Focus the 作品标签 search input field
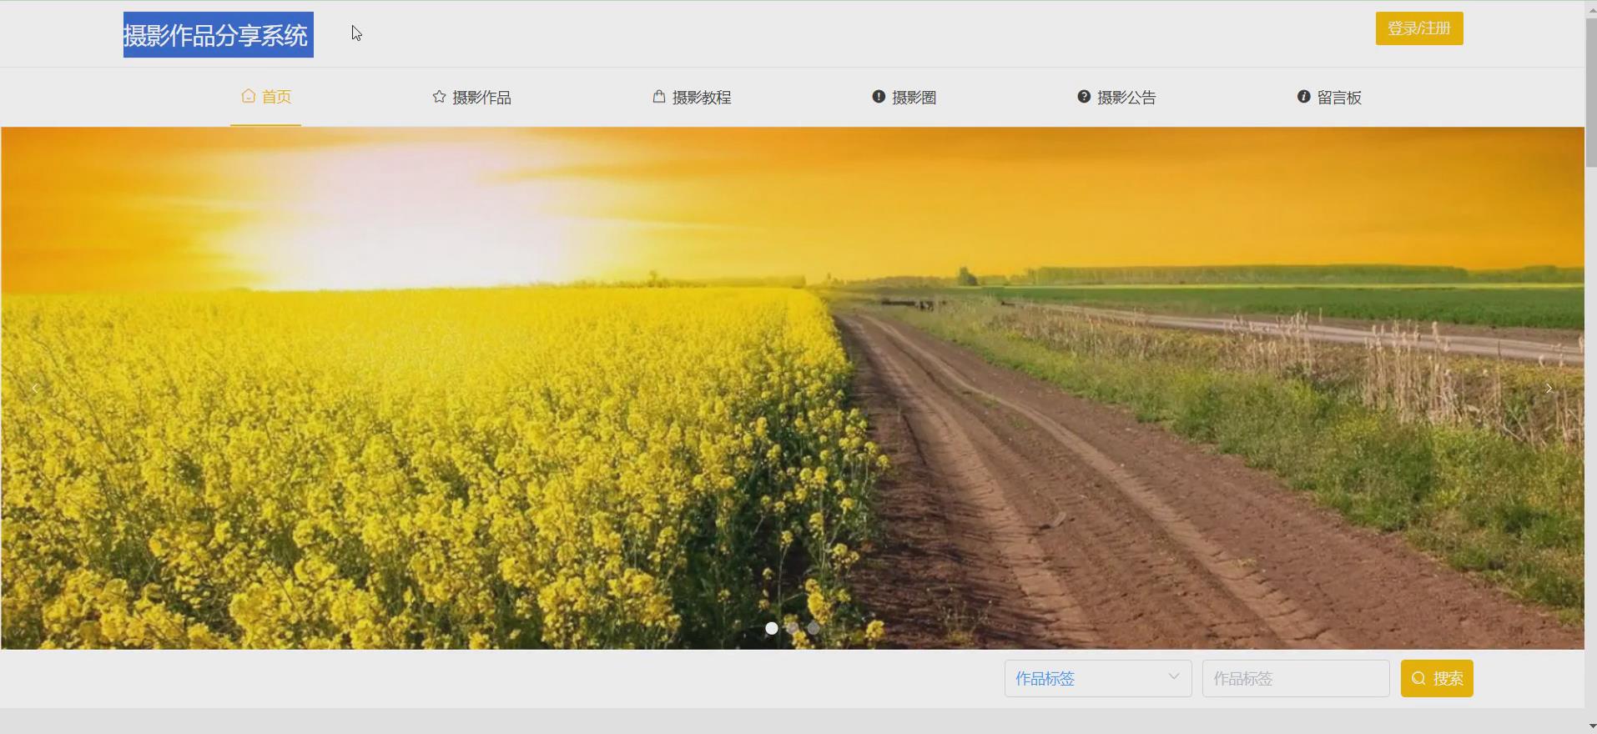Image resolution: width=1597 pixels, height=734 pixels. coord(1296,678)
